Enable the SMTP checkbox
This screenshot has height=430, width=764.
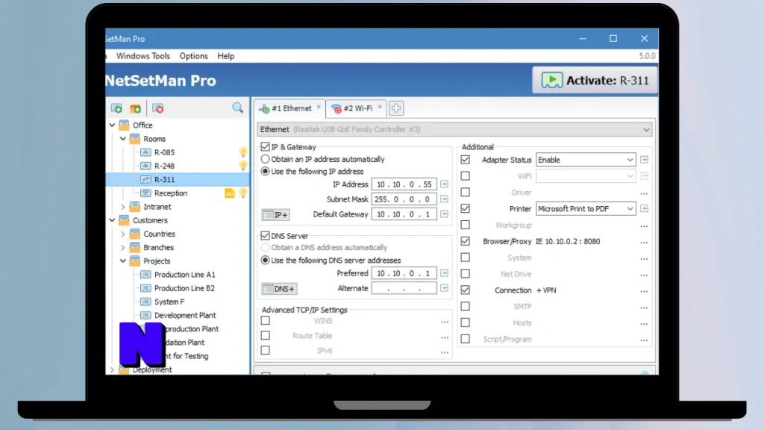pyautogui.click(x=466, y=306)
